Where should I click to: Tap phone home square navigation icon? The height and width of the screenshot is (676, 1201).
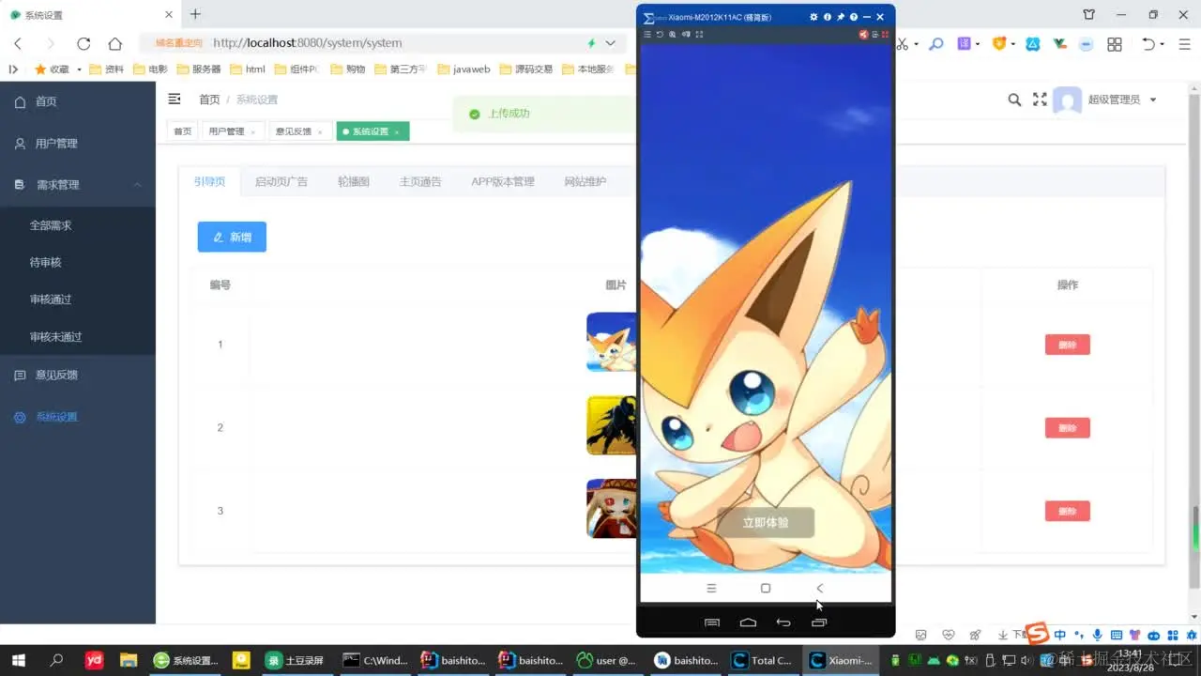pos(766,588)
